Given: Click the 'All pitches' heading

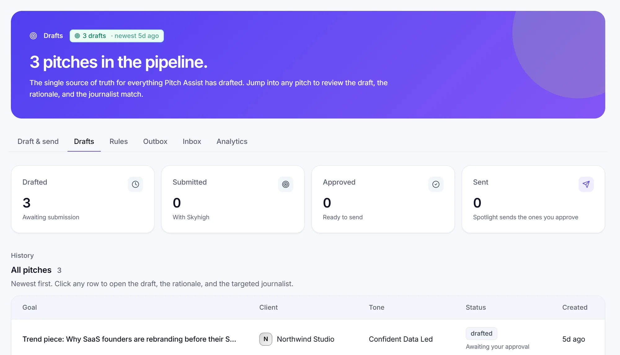Looking at the screenshot, I should [31, 270].
